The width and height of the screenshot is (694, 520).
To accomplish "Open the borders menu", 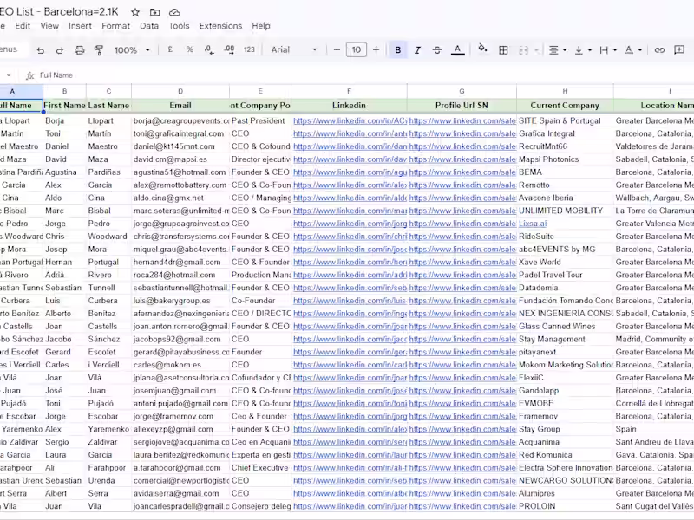I will point(503,50).
